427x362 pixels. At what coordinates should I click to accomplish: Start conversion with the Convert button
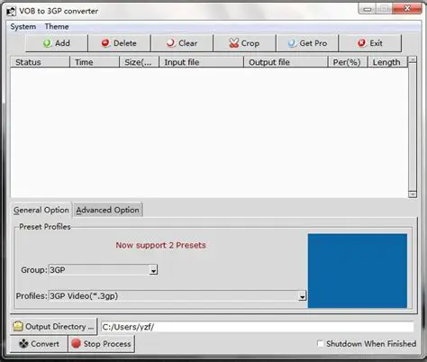39,344
